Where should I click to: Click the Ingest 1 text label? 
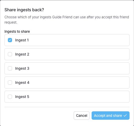22,40
